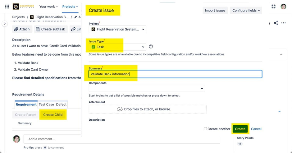Click the upload cloud icon in Attachment

pos(120,109)
